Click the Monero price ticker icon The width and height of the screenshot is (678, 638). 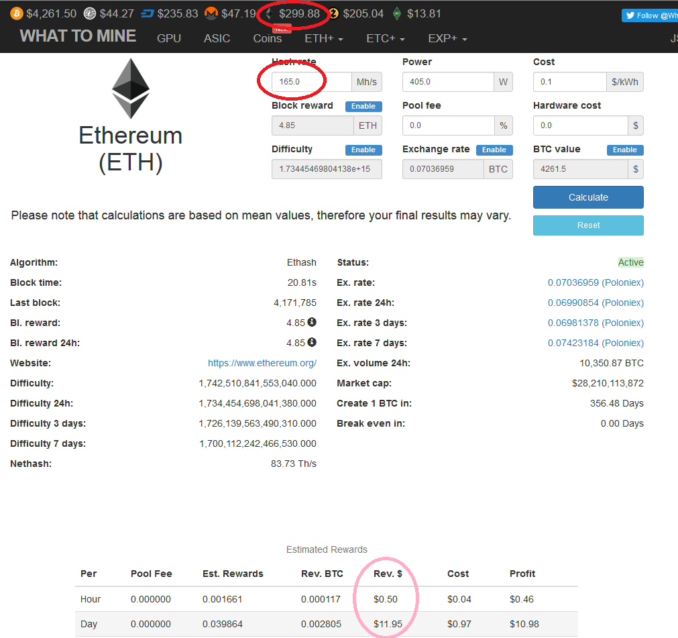coord(211,13)
